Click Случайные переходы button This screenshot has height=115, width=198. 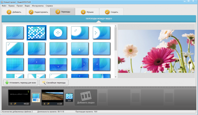coord(54,83)
